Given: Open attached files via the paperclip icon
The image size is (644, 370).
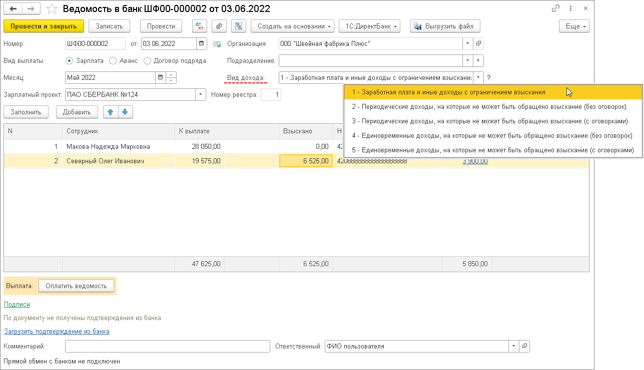Looking at the screenshot, I should coord(219,26).
